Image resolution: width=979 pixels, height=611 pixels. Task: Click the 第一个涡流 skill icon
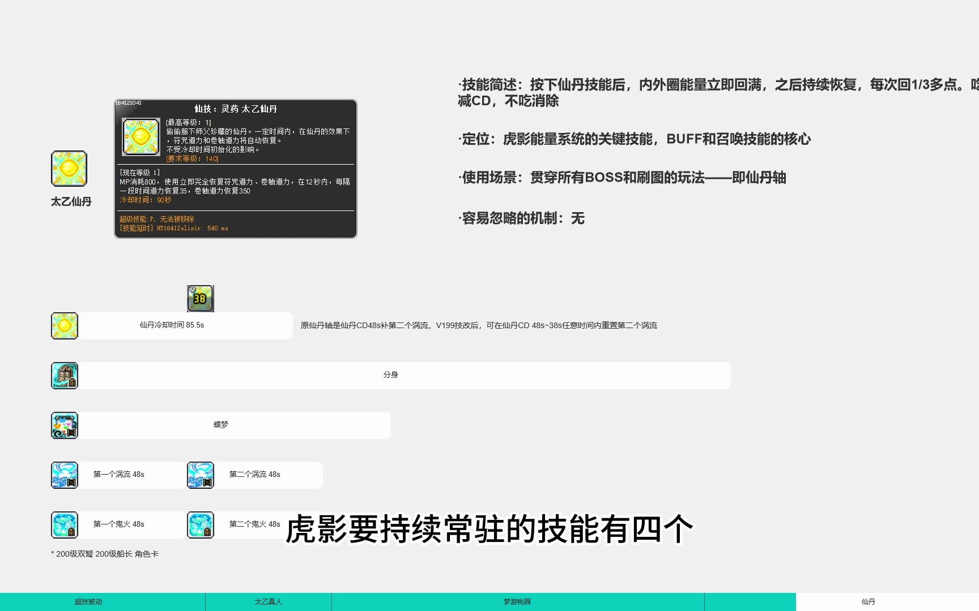click(x=65, y=475)
